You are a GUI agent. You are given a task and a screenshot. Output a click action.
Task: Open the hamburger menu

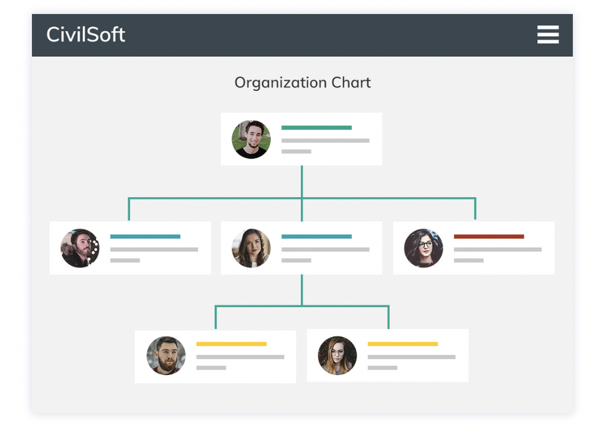pos(548,34)
